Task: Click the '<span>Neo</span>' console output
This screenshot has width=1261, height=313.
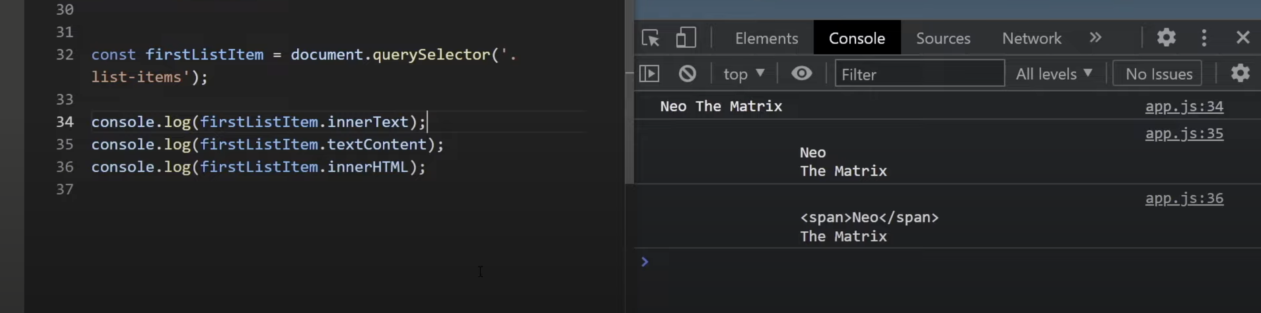Action: [869, 218]
